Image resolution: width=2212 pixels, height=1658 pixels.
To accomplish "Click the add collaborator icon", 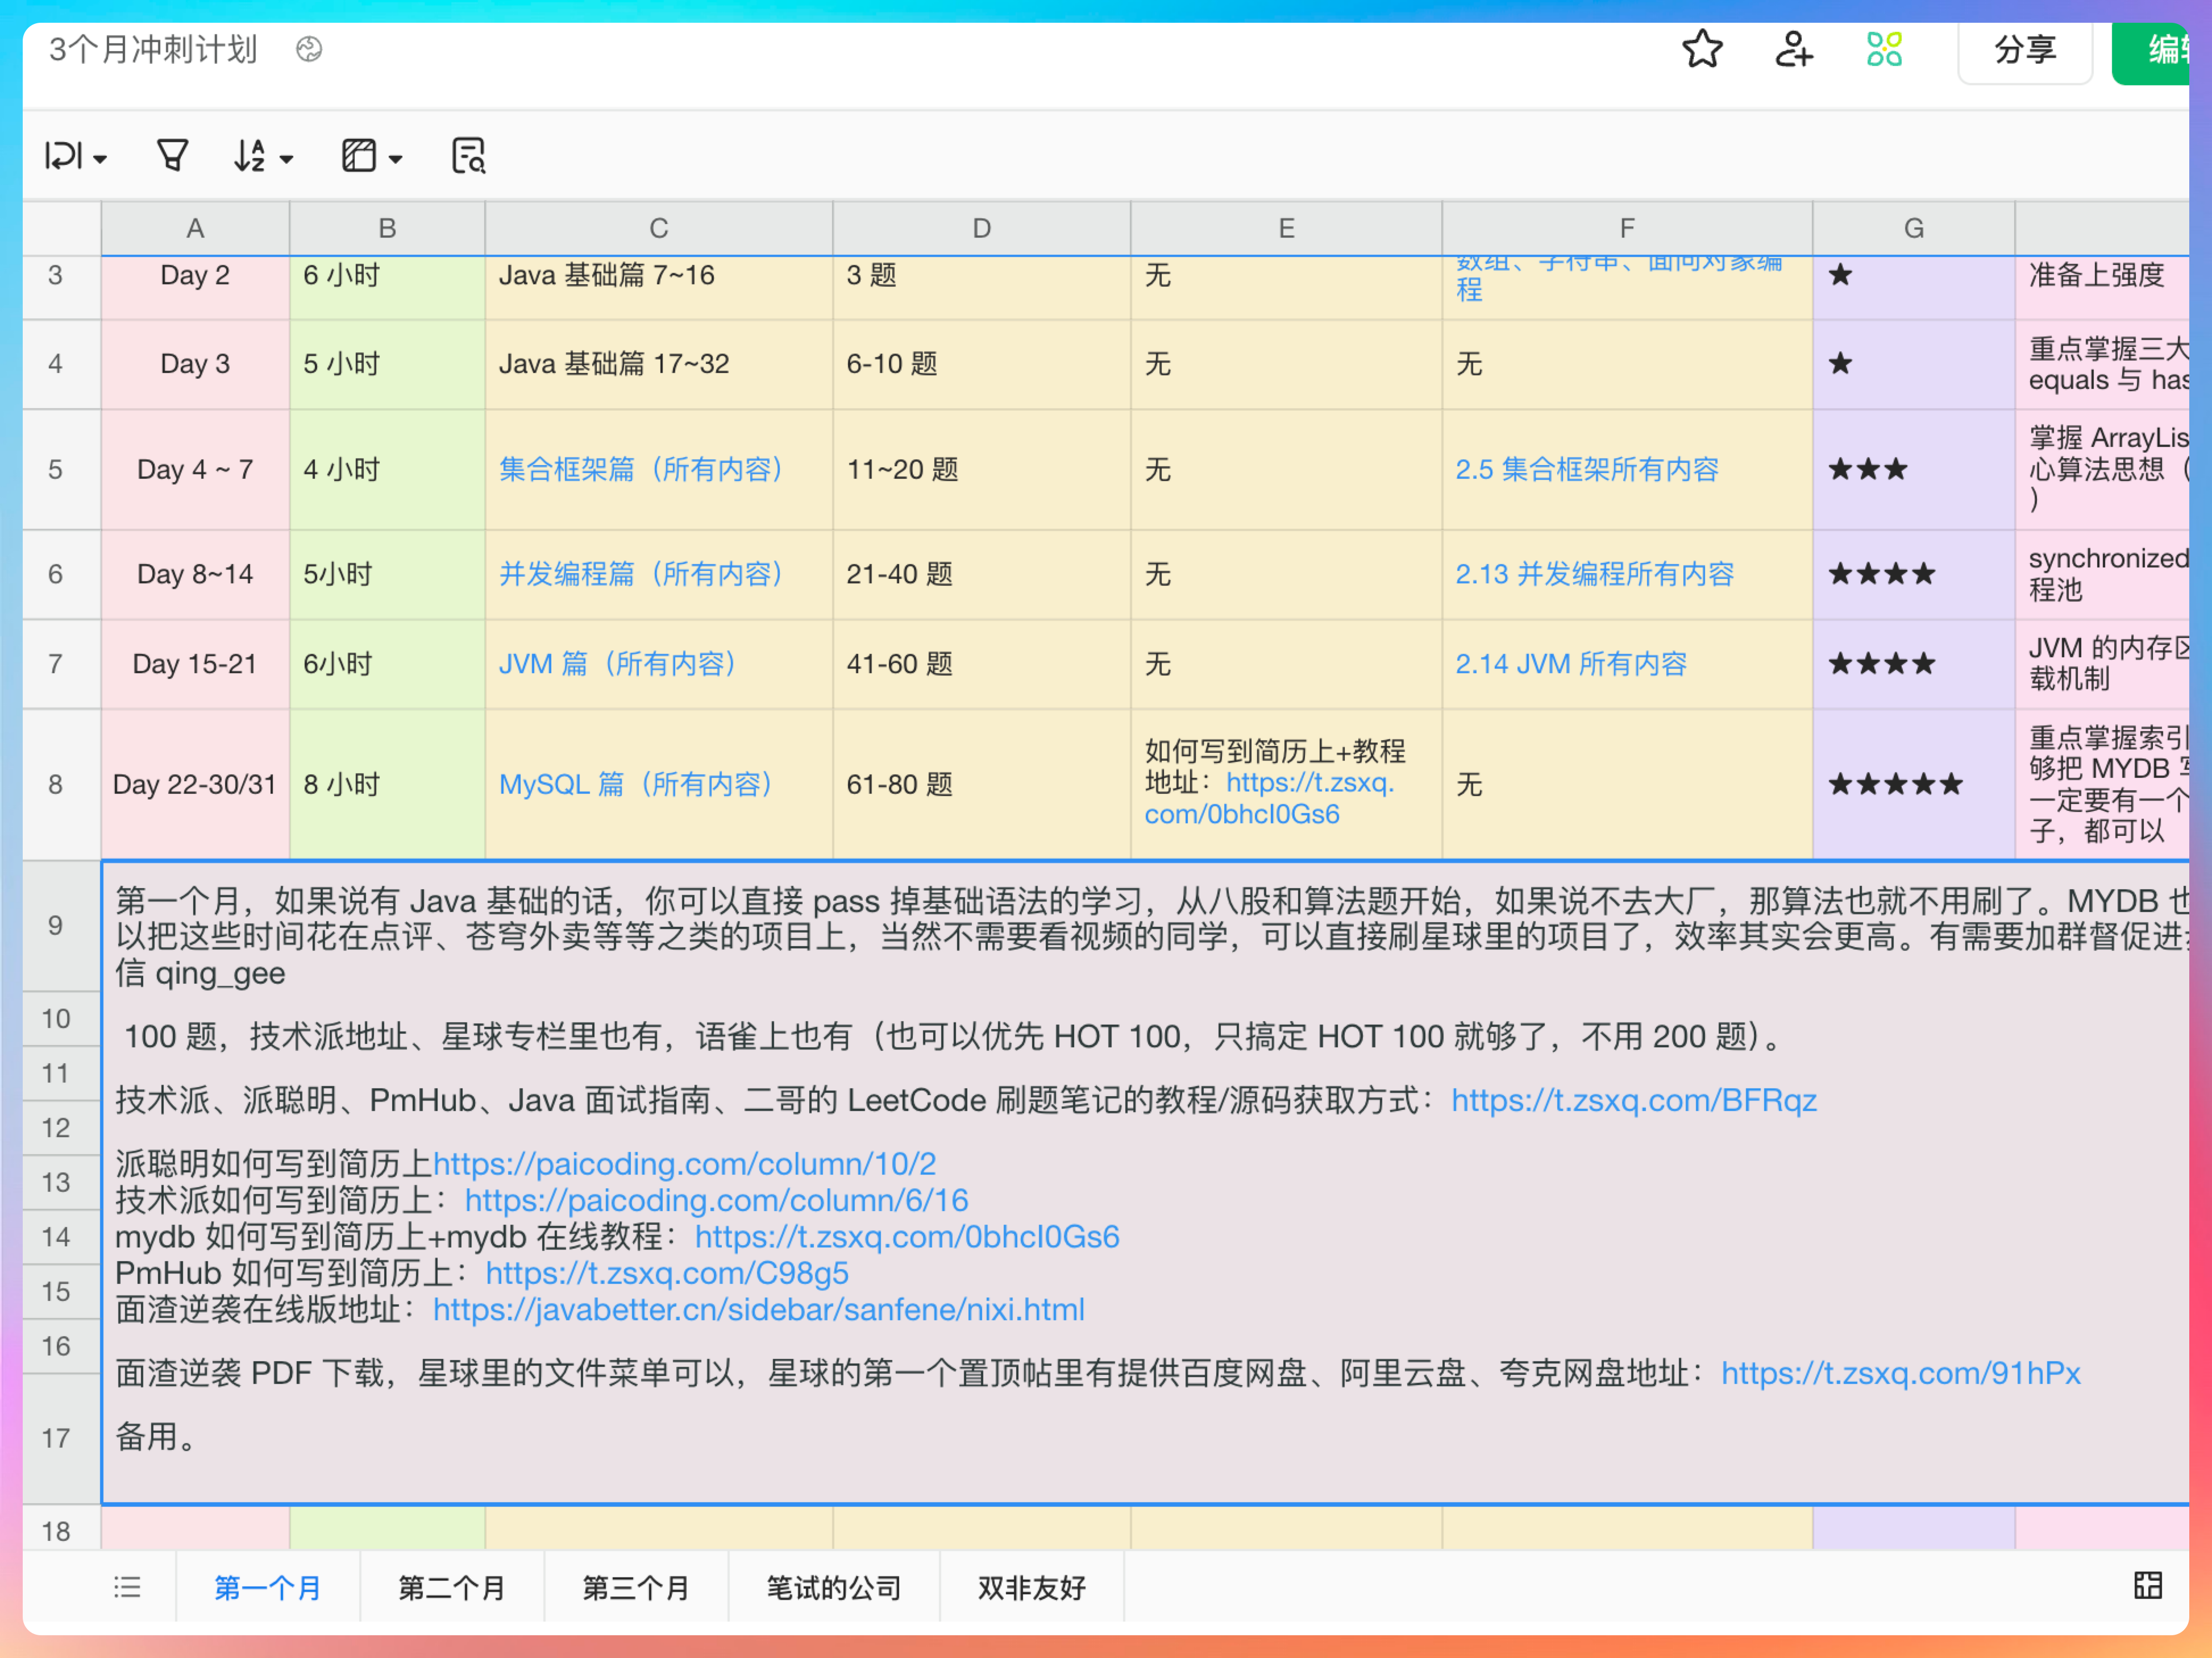I will tap(1793, 49).
